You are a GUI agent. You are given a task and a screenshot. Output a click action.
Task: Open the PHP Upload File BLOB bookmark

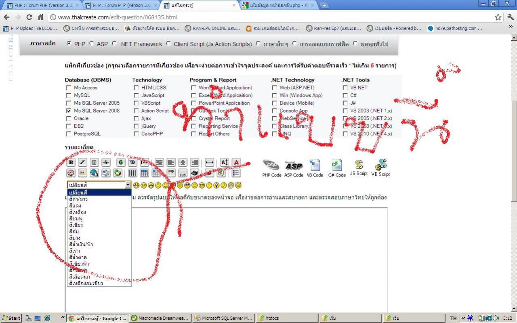point(30,28)
